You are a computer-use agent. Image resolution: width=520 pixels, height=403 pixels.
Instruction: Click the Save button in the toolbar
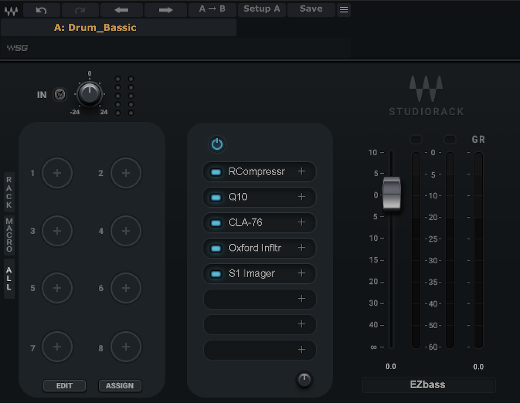[x=311, y=9]
